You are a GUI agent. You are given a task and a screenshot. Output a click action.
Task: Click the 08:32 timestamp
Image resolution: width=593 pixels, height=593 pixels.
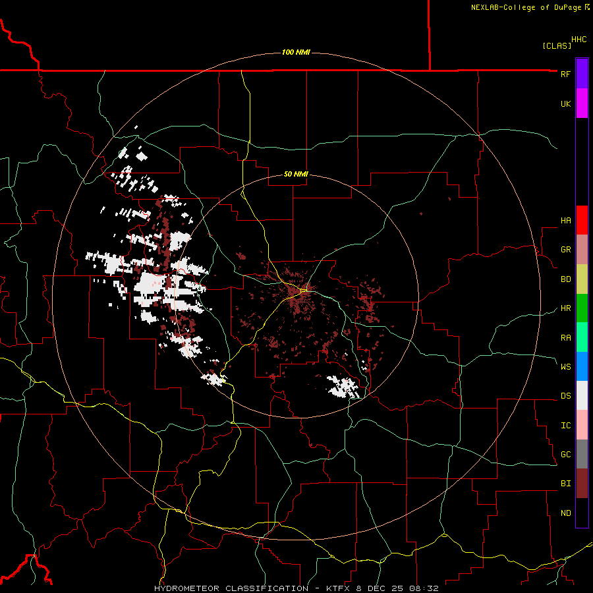[x=424, y=588]
